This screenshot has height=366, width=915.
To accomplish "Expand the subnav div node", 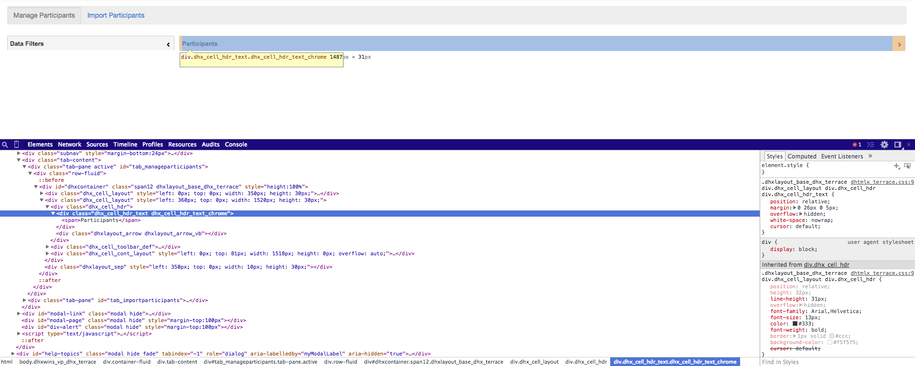I will tap(19, 153).
